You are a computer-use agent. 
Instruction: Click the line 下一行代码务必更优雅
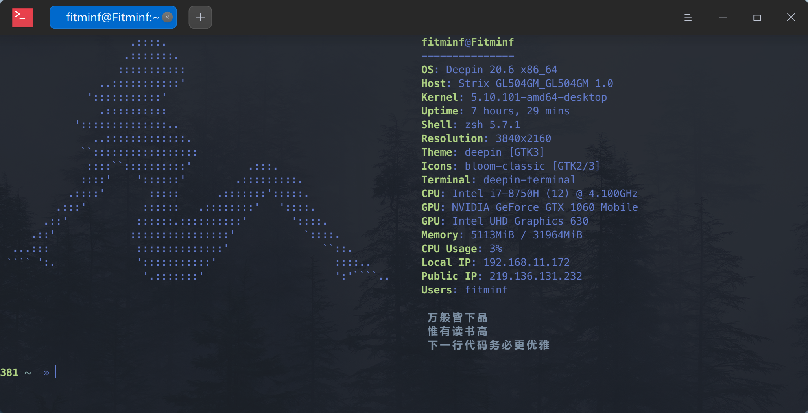pyautogui.click(x=489, y=345)
